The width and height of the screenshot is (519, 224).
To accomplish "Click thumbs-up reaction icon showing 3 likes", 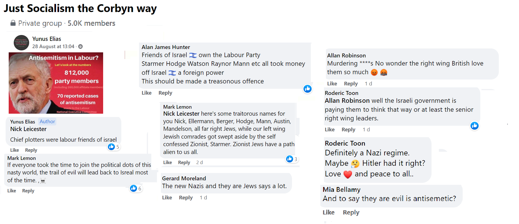I will point(289,159).
